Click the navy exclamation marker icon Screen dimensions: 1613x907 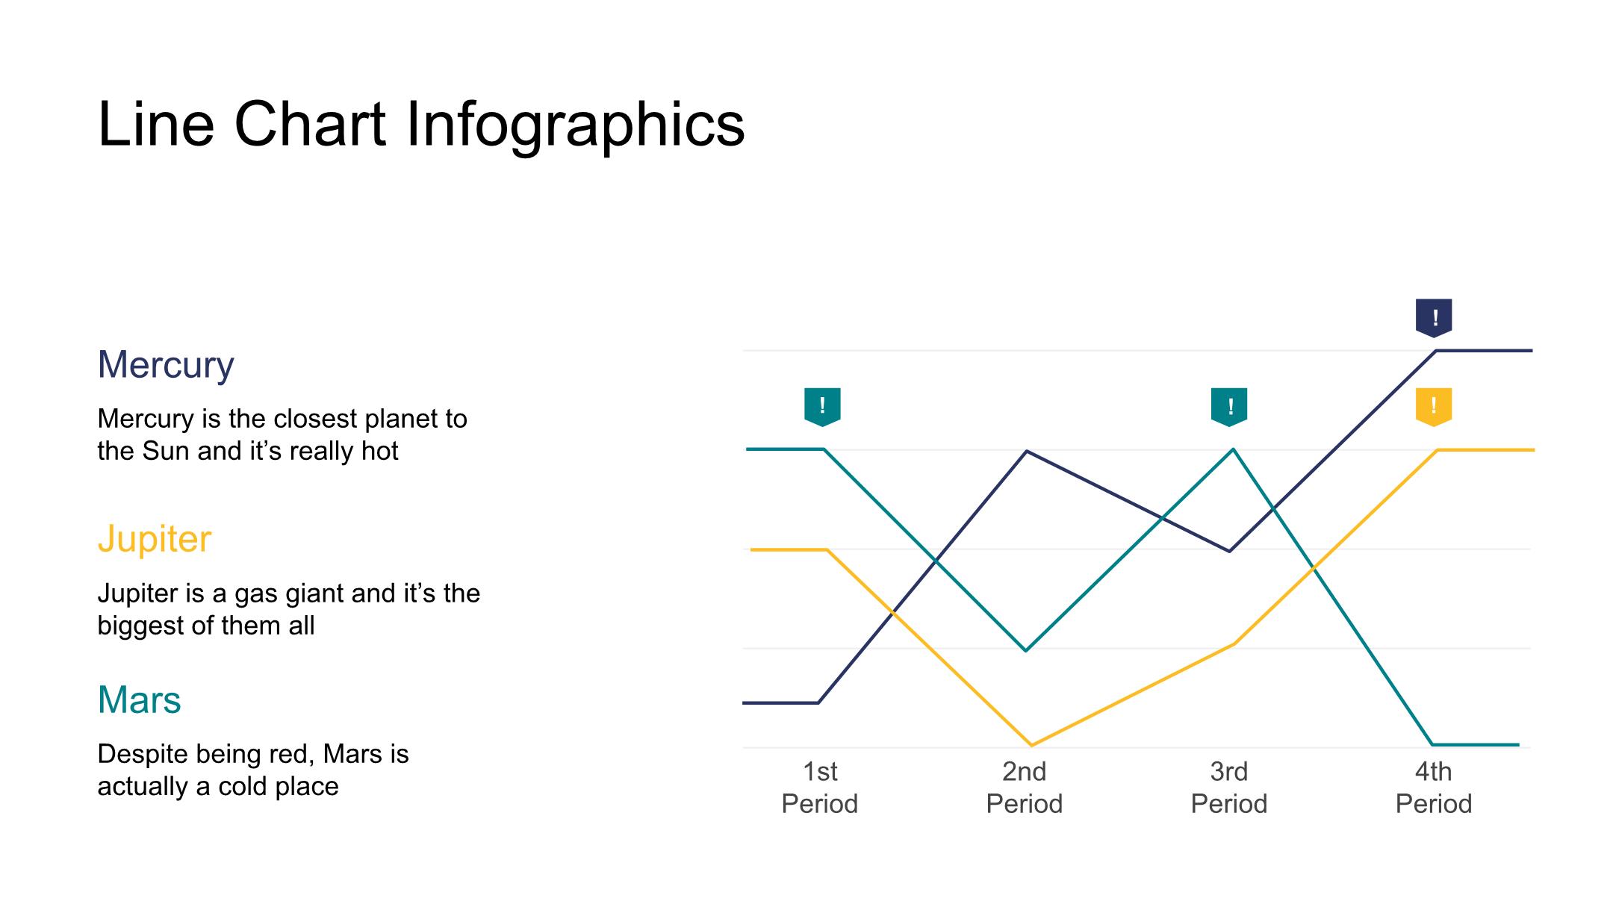(x=1434, y=317)
